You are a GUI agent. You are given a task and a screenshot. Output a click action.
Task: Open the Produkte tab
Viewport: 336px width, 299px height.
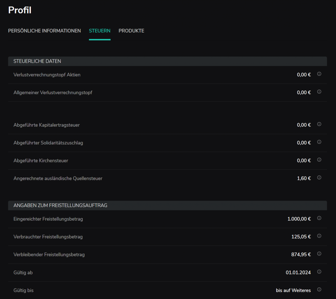(131, 31)
